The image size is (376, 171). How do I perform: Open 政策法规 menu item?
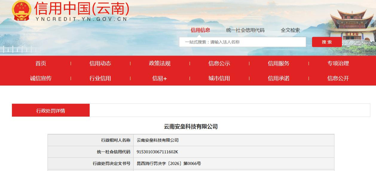click(160, 63)
